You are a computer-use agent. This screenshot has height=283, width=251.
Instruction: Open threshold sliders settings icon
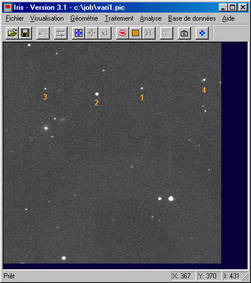[61, 33]
